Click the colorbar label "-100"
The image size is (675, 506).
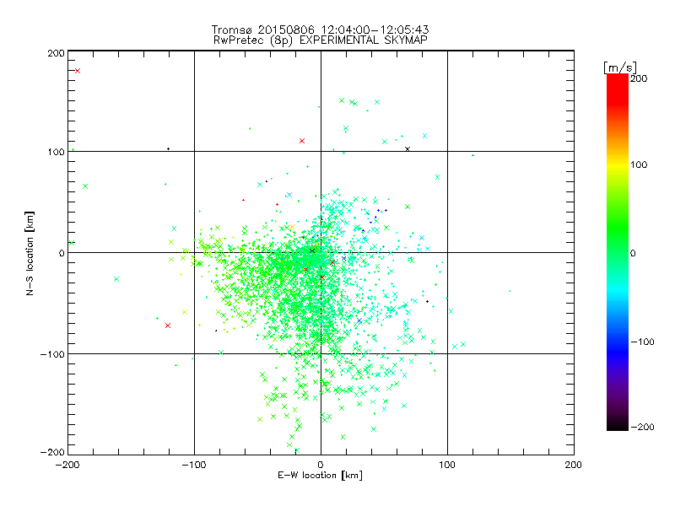point(642,342)
